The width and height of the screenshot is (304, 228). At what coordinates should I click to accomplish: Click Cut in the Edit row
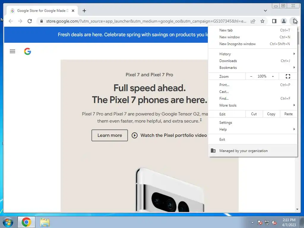[x=254, y=114]
